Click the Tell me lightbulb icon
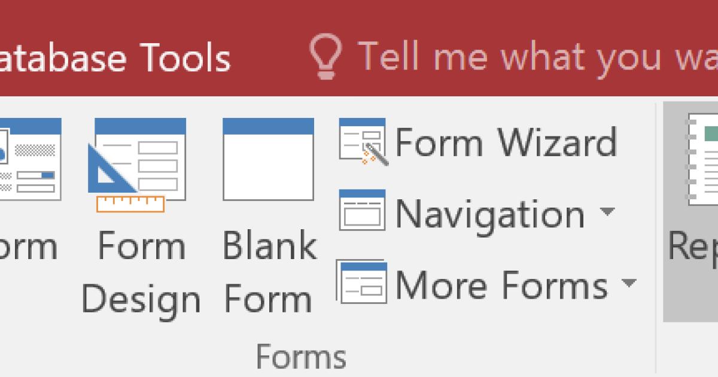 (325, 56)
